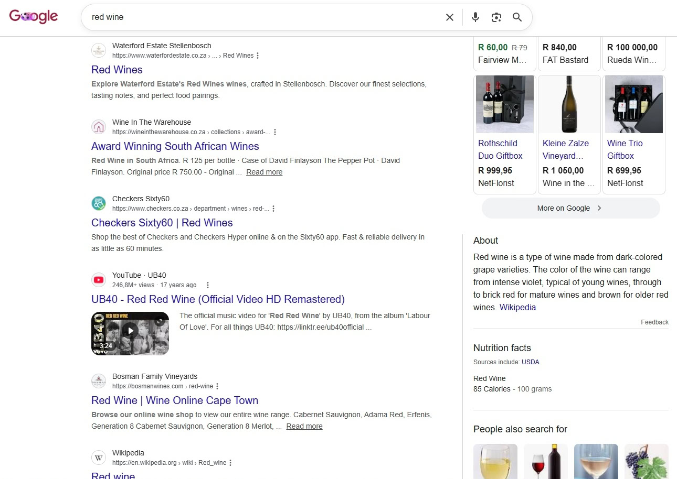Image resolution: width=677 pixels, height=479 pixels.
Task: Open more options for YouTube UB40 result
Action: pyautogui.click(x=208, y=285)
